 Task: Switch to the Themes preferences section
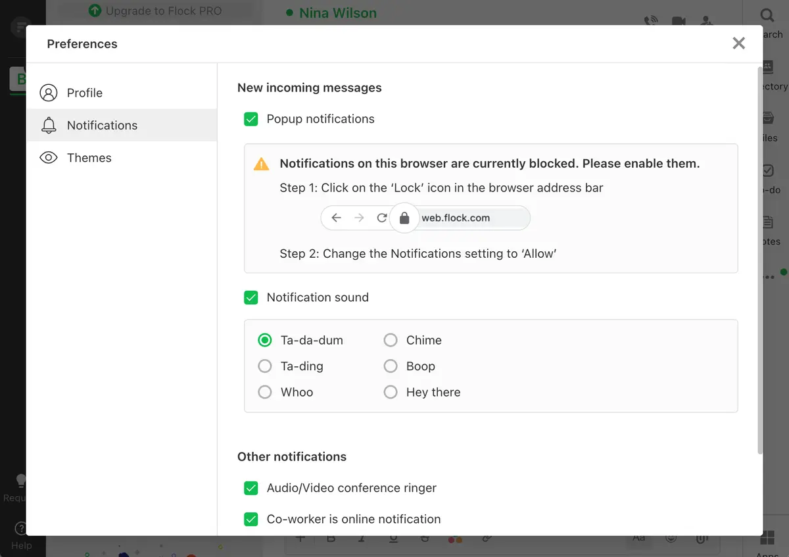pyautogui.click(x=89, y=158)
